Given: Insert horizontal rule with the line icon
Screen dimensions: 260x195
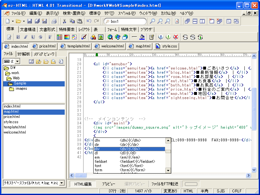Looking at the screenshot, I should point(134,37).
